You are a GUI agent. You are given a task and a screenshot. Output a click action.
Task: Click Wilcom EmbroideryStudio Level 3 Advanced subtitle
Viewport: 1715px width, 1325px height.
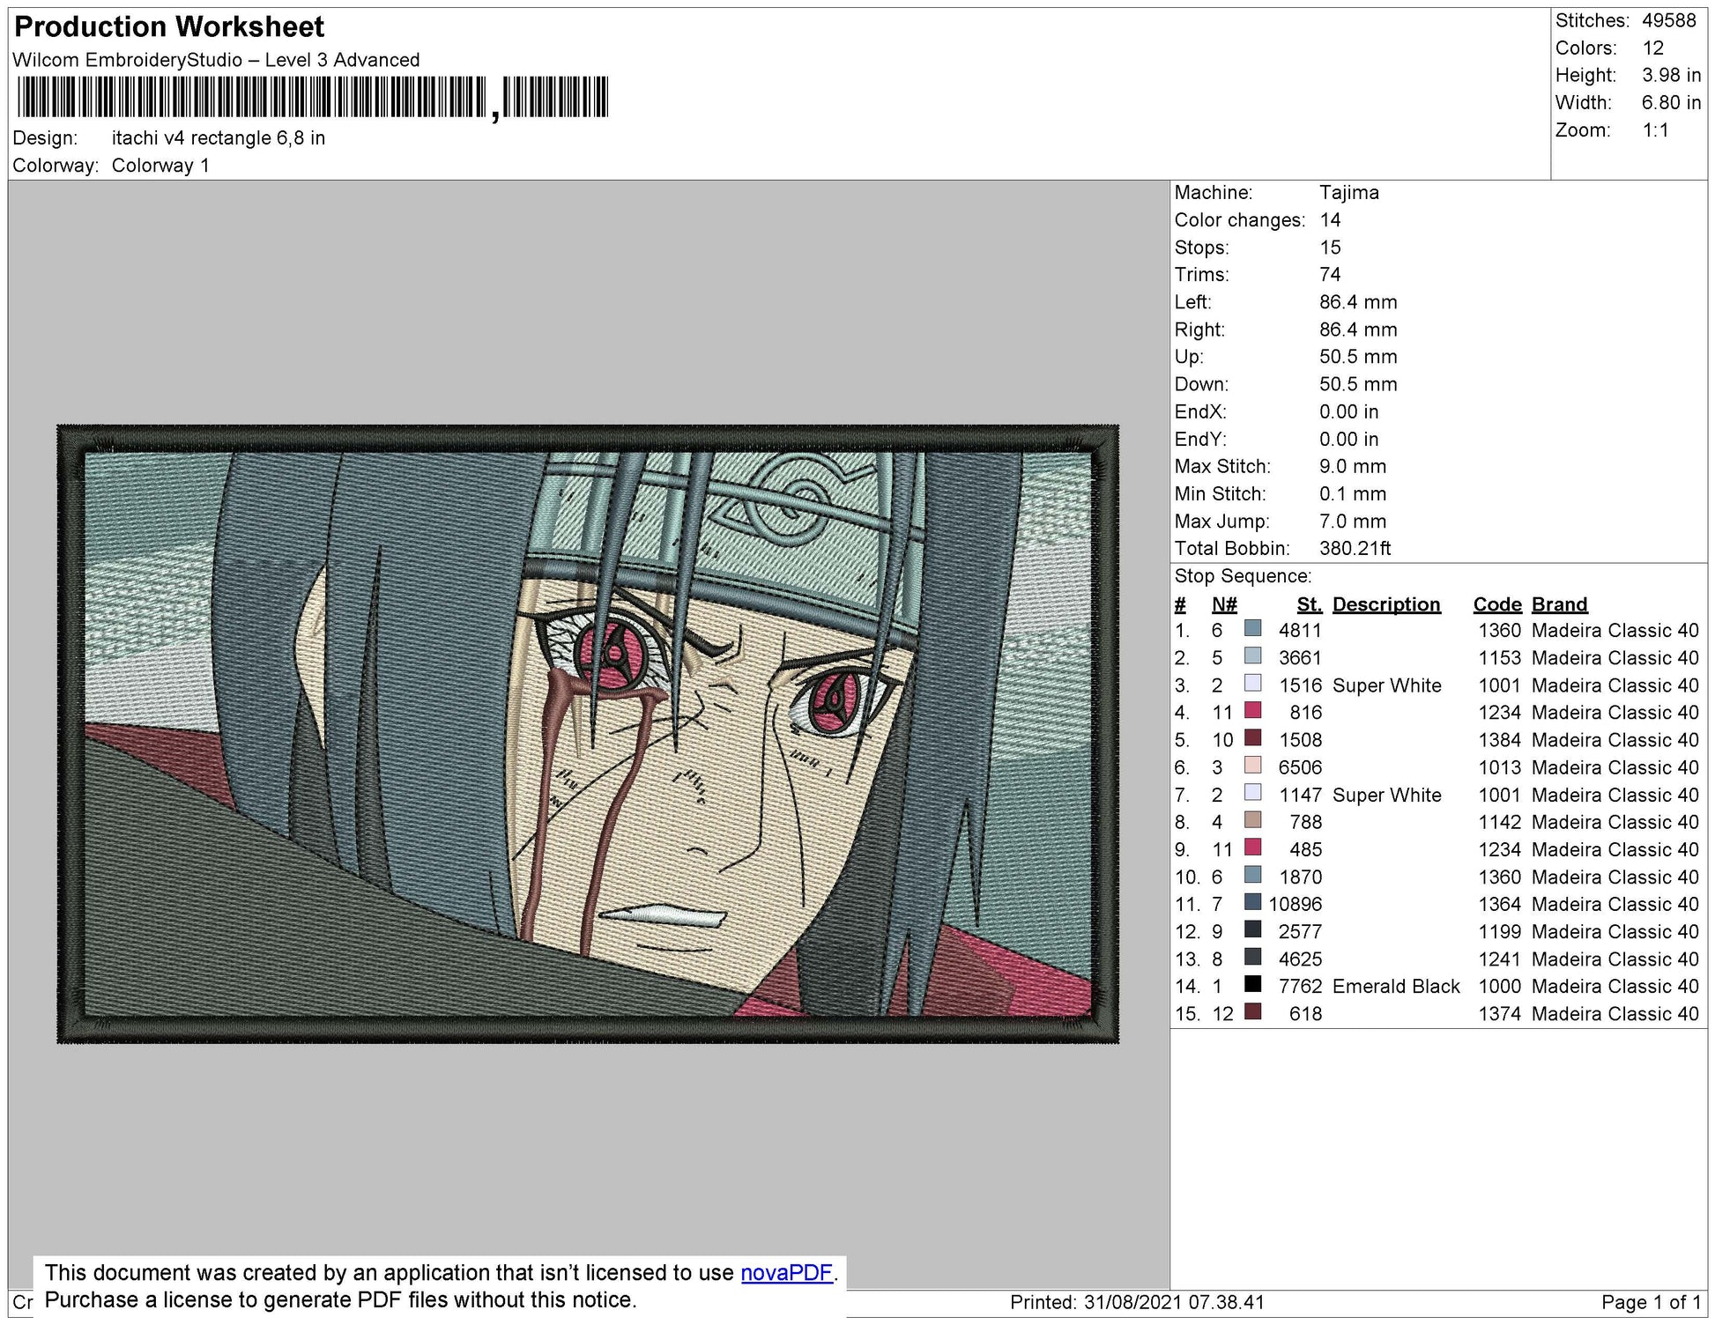tap(216, 60)
